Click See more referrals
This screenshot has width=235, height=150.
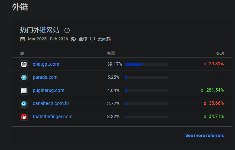[x=204, y=135]
